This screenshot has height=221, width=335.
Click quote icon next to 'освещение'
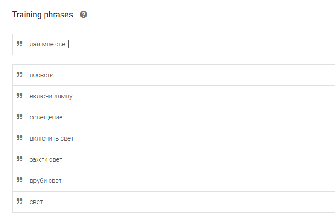[x=20, y=117]
